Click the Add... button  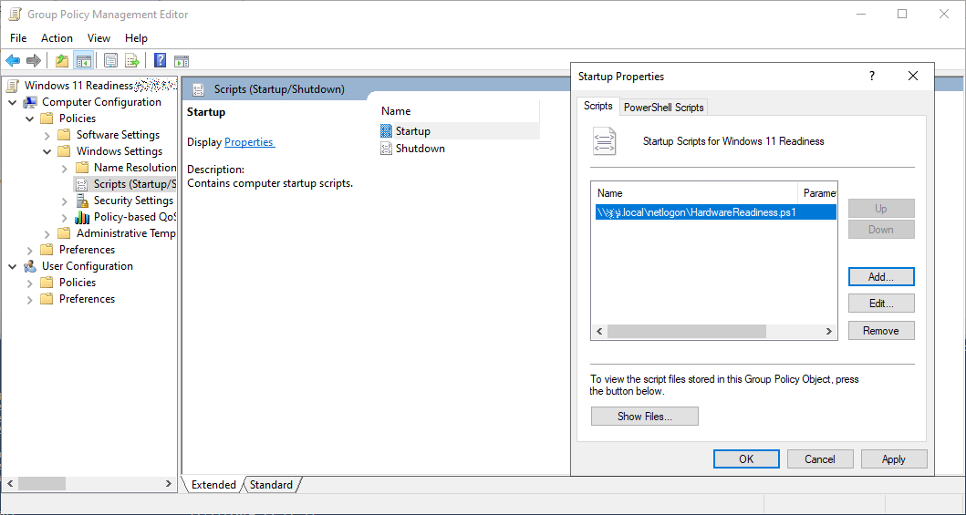point(880,276)
